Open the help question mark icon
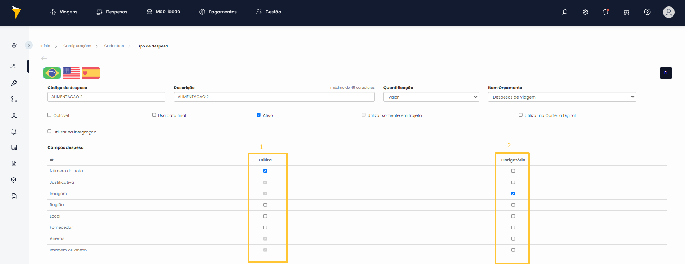 [647, 12]
